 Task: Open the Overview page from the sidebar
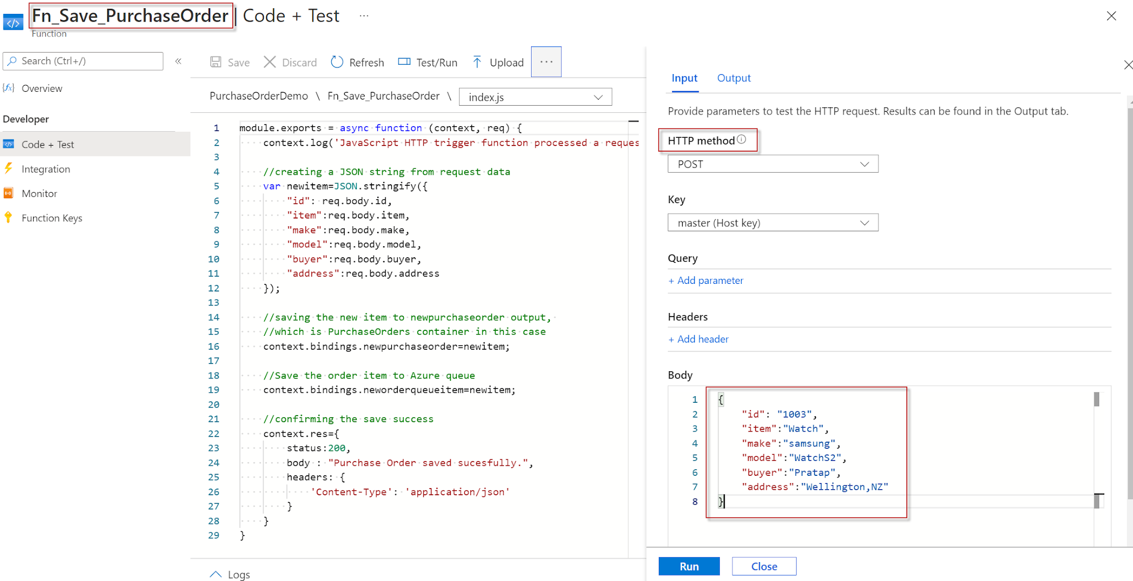(x=41, y=88)
